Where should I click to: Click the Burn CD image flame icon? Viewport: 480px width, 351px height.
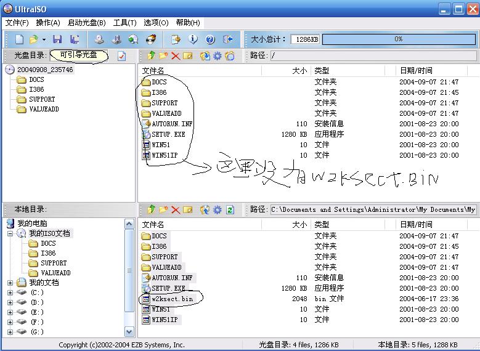pyautogui.click(x=151, y=39)
